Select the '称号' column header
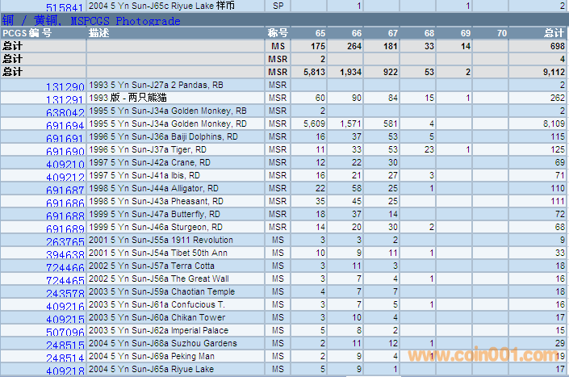569x377 pixels. tap(278, 33)
